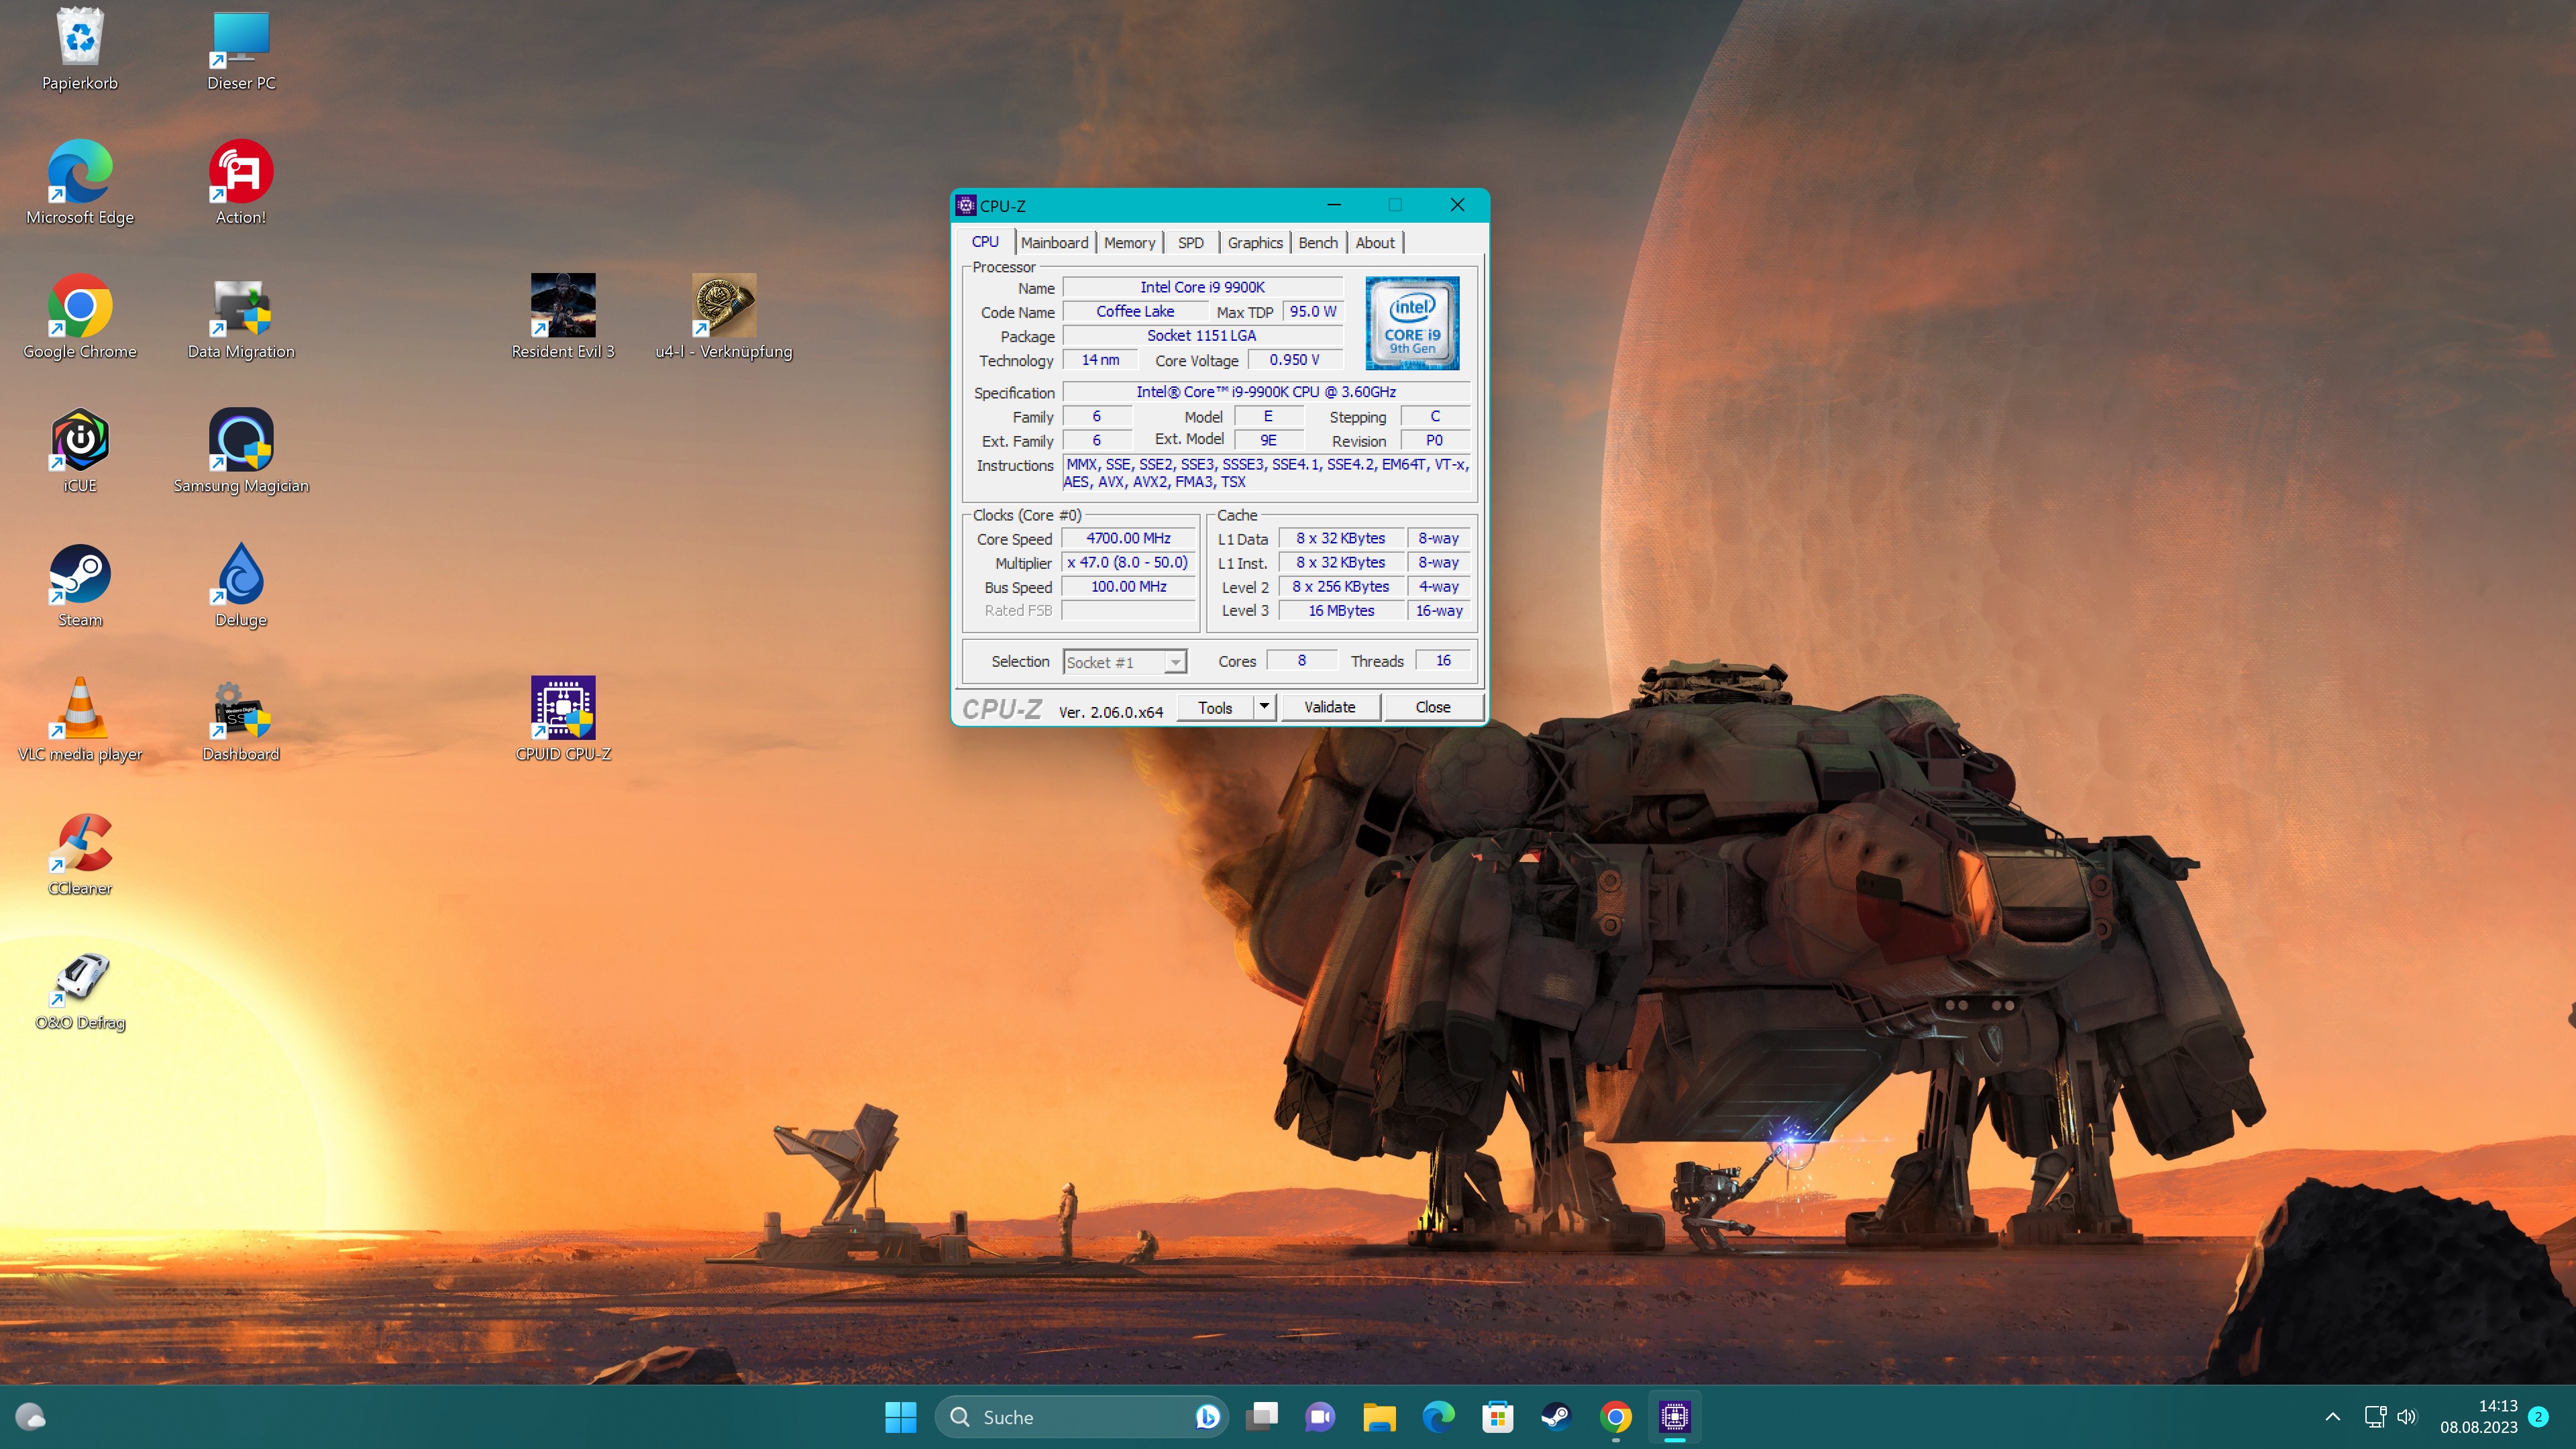The width and height of the screenshot is (2576, 1449).
Task: Open the Graphics tab in CPU-Z
Action: point(1254,243)
